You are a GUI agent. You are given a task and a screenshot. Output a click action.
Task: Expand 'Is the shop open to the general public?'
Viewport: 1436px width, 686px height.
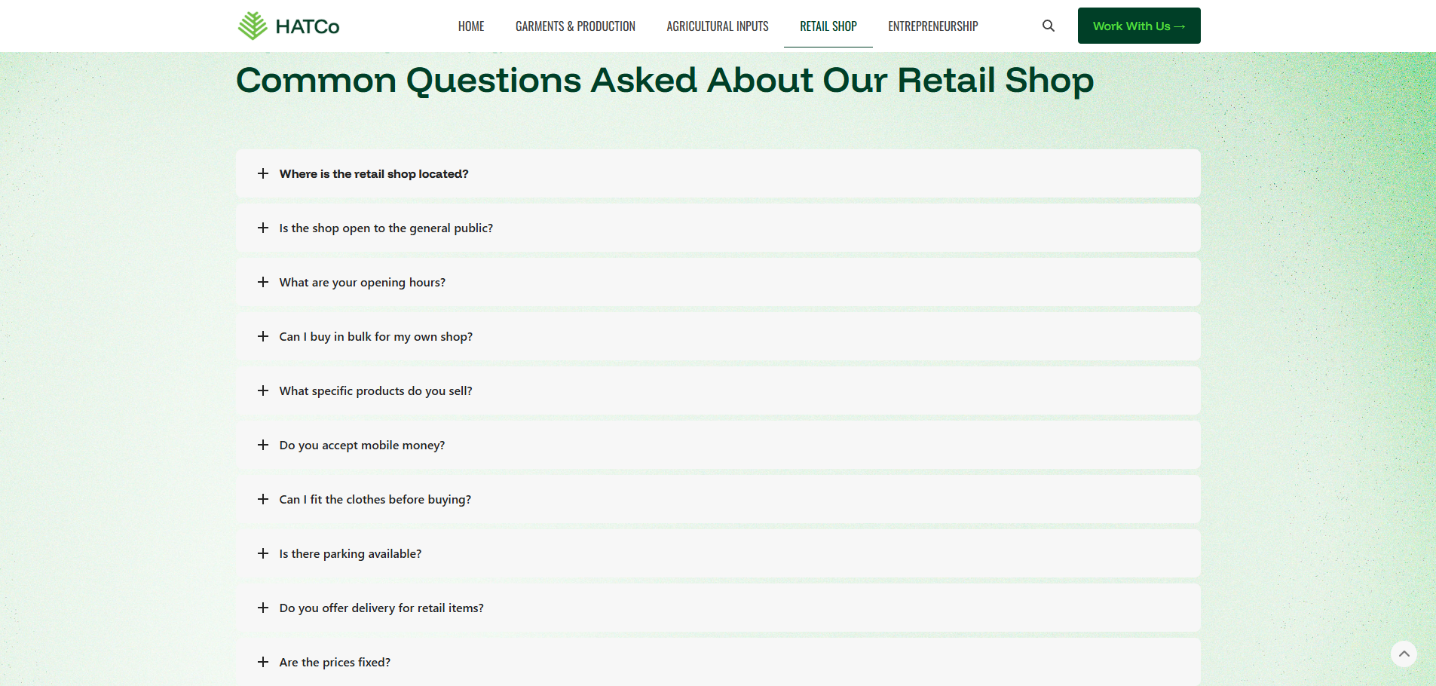tap(386, 228)
